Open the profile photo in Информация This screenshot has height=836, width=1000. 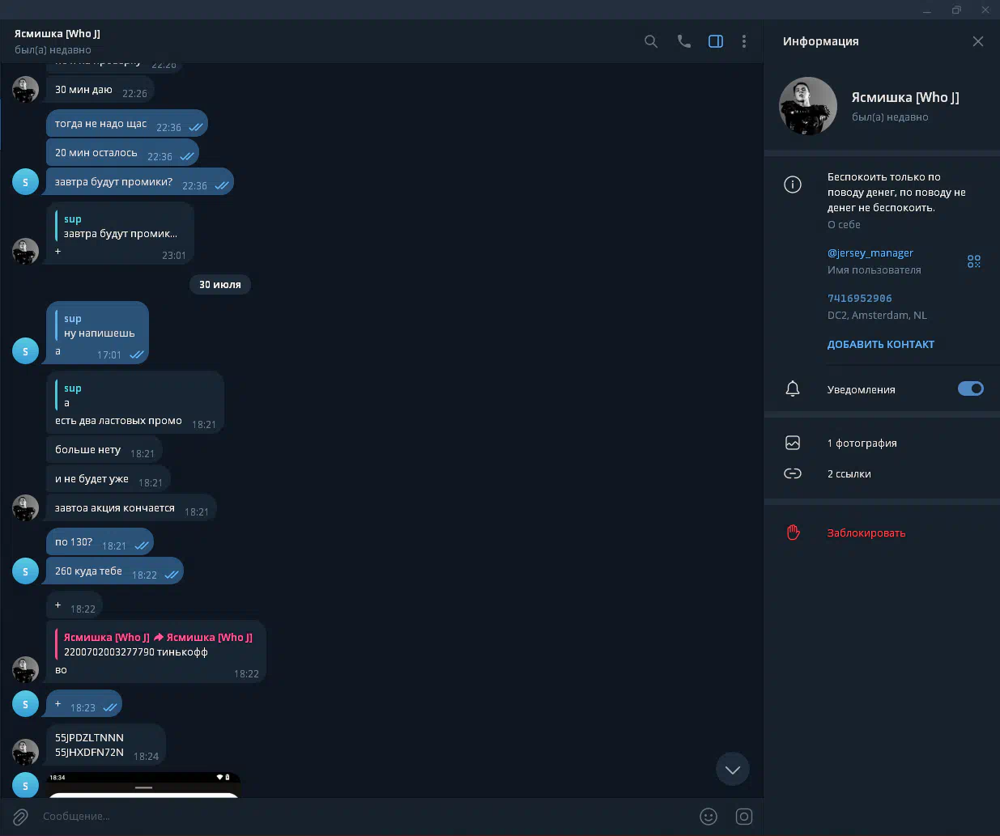pos(808,106)
